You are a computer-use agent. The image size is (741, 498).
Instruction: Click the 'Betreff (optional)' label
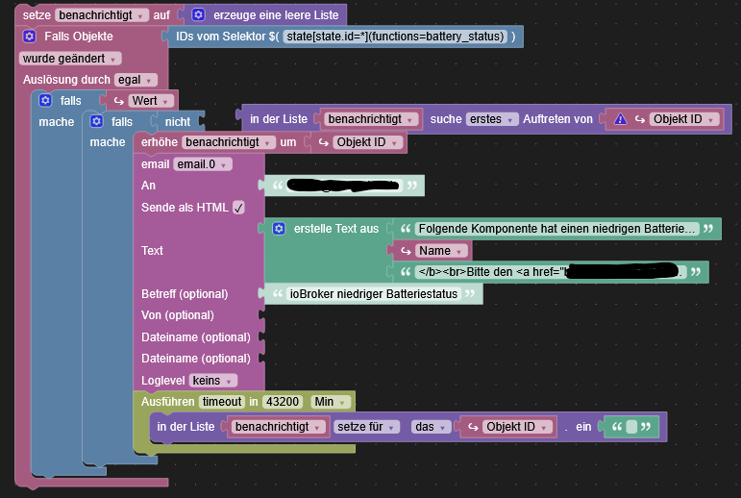pos(185,294)
